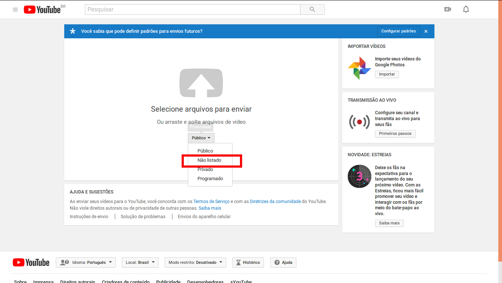This screenshot has height=283, width=502.
Task: Open Direitos autorais footer link
Action: point(78,282)
